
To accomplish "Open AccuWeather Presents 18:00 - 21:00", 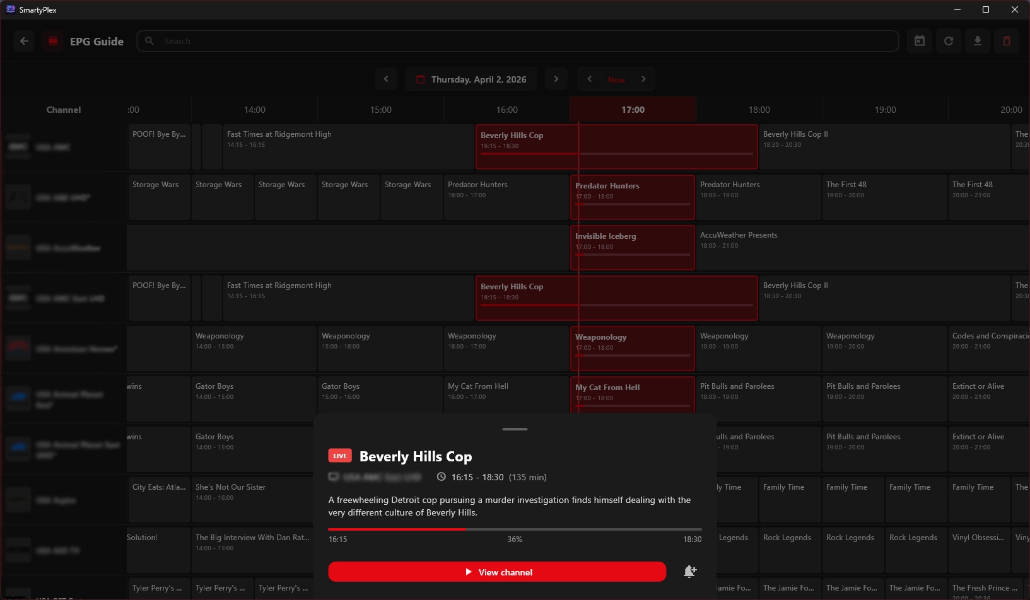I will click(x=863, y=248).
